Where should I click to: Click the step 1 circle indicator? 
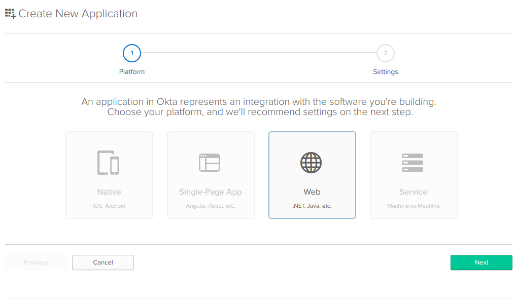132,53
